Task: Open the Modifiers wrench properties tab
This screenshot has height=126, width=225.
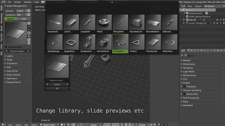Action: click(x=208, y=51)
